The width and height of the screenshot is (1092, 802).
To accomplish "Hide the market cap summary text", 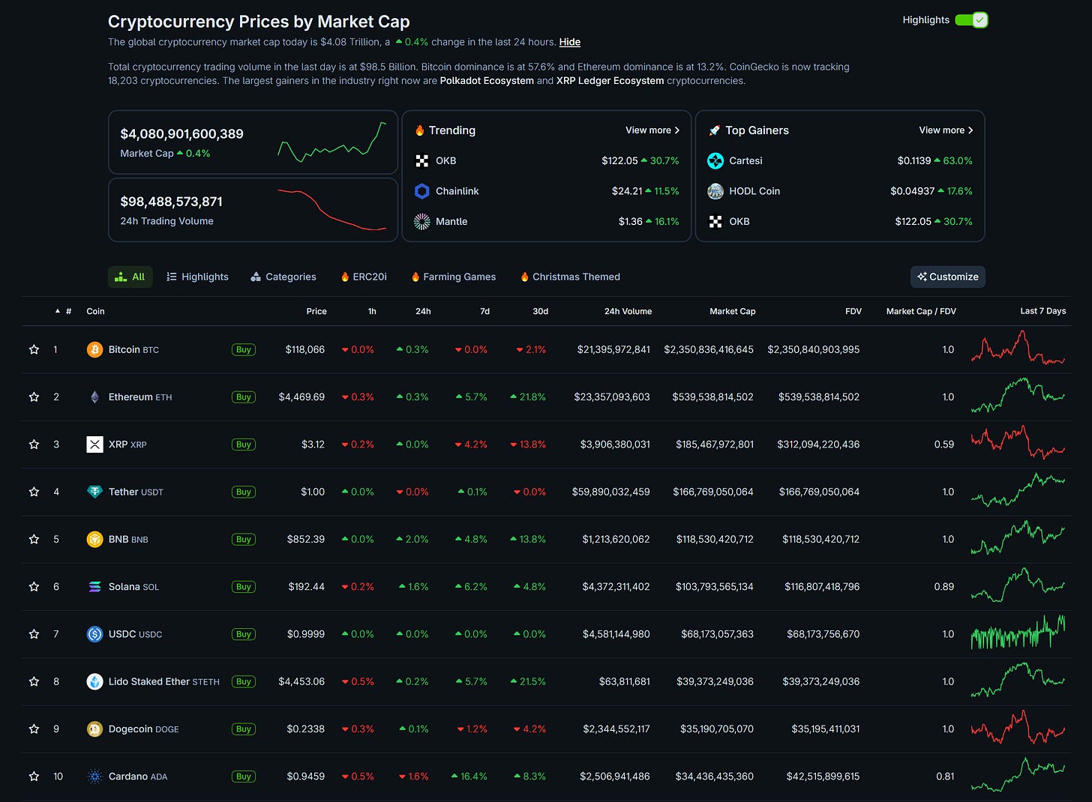I will pos(570,42).
